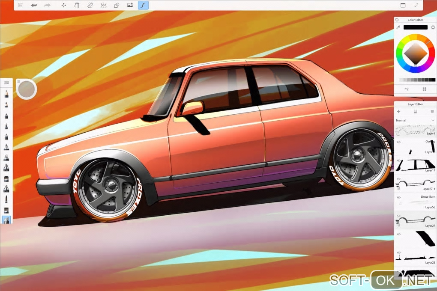Activate the Symmetry tool in toolbar
Screen dimensions: 437x291
coord(103,5)
